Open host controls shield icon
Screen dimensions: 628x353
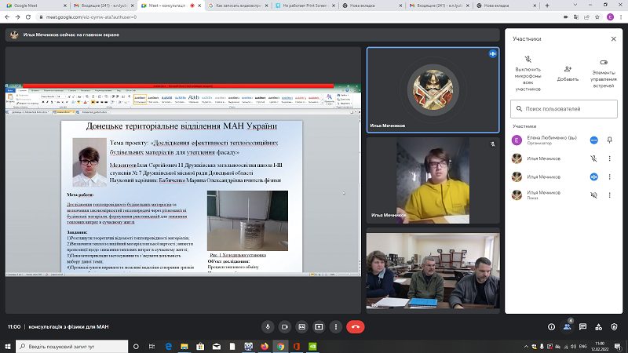coord(614,327)
